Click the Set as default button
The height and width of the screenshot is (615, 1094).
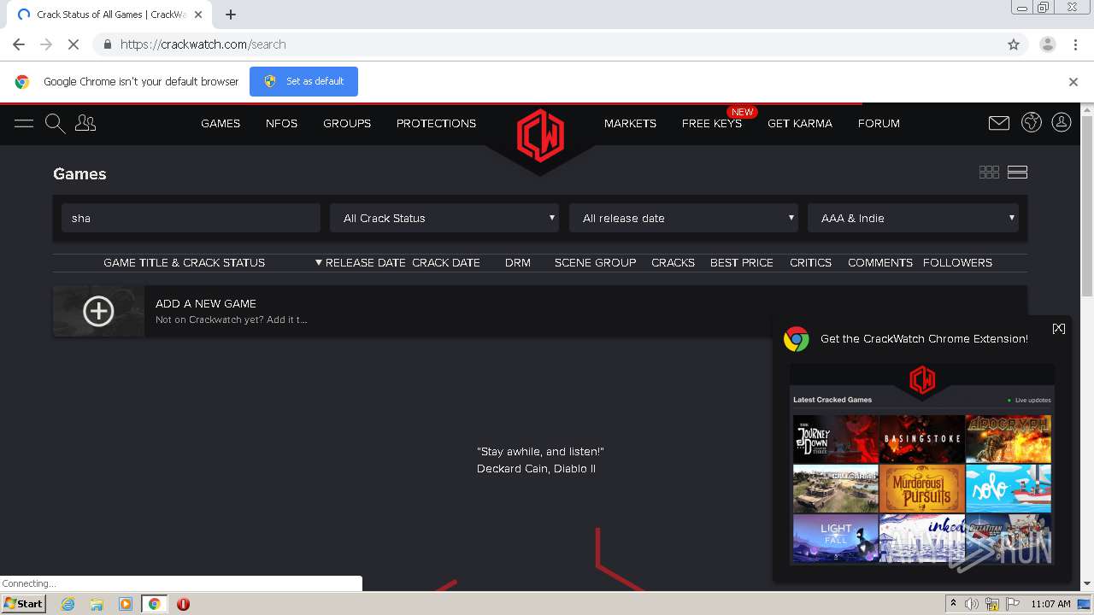click(x=303, y=81)
